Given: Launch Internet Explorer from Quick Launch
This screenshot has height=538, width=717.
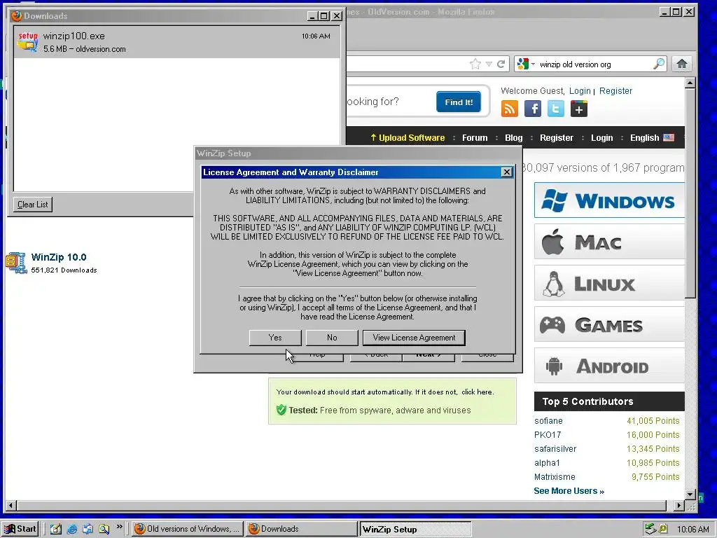Looking at the screenshot, I should 72,529.
